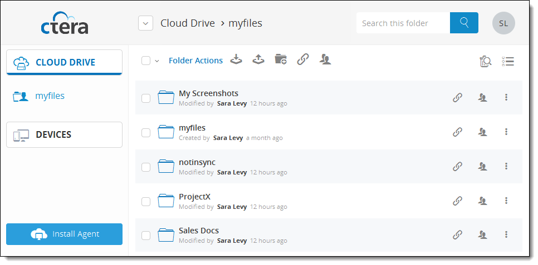Viewport: 538px width, 265px height.
Task: Open the activity log search icon
Action: click(485, 61)
